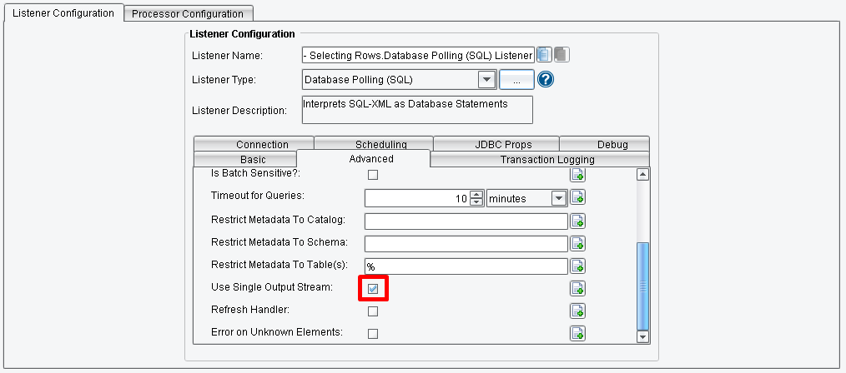Click the ellipsis browse button for Listener Type
This screenshot has height=373, width=846.
(x=516, y=80)
